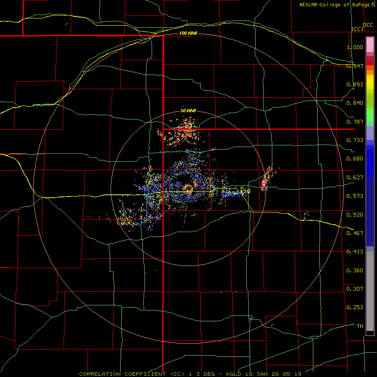Click the pink echo streak east of radar

[266, 179]
